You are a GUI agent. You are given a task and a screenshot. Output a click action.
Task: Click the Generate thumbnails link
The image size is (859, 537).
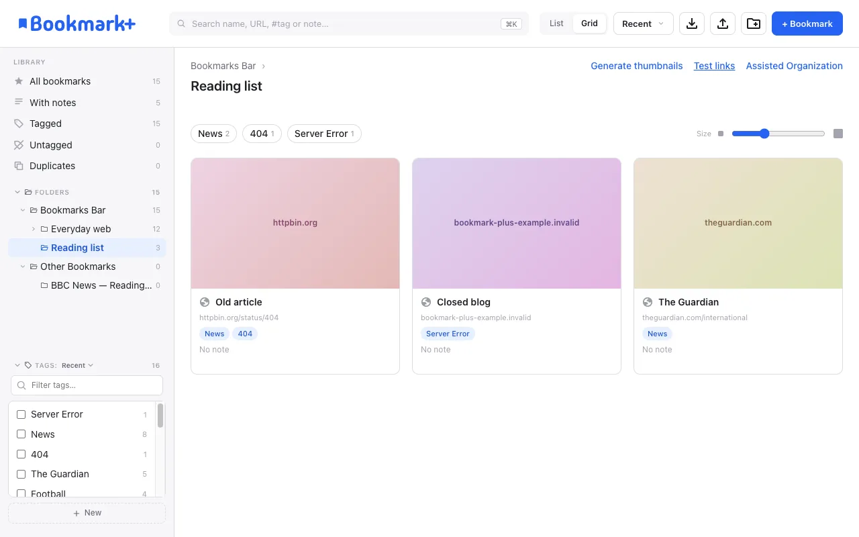coord(637,66)
